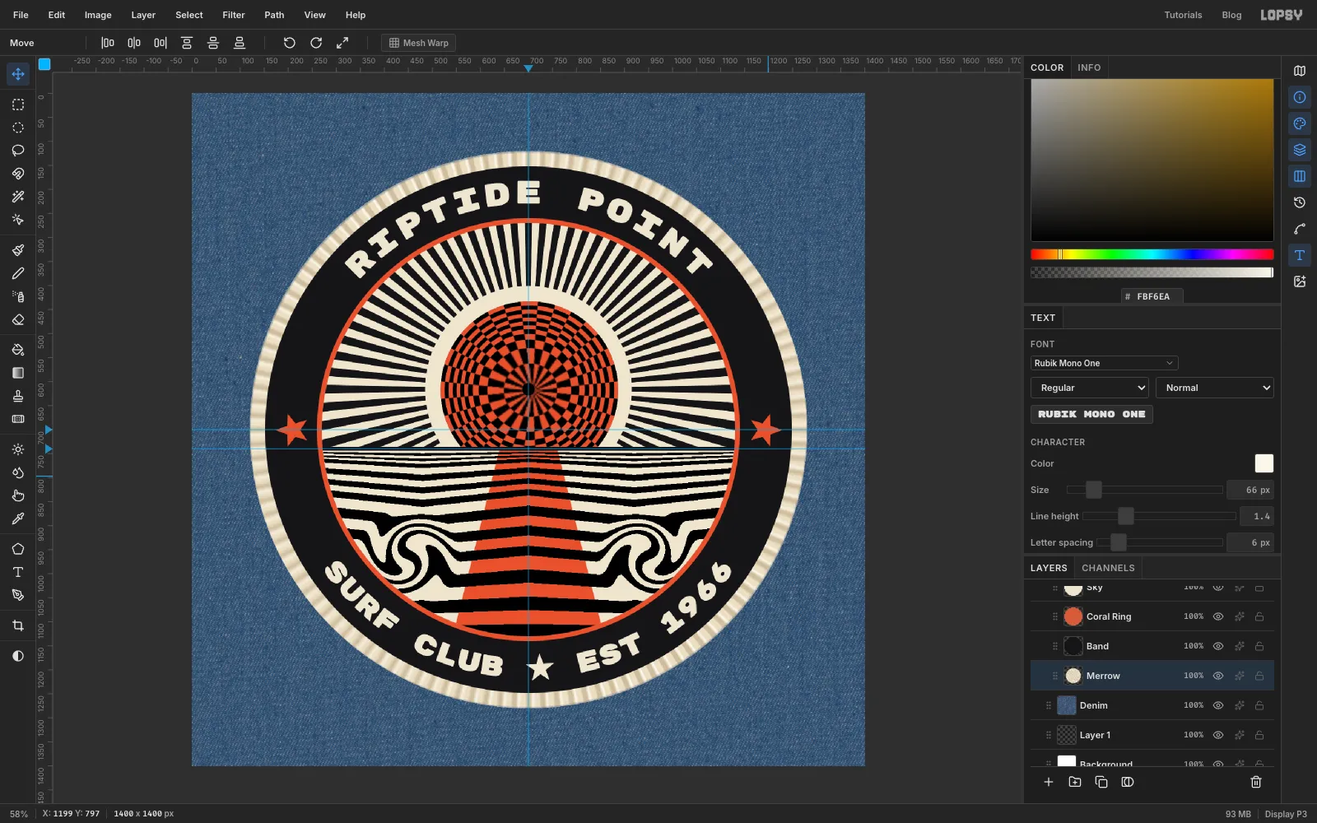Open the Layer menu
The image size is (1317, 823).
coord(143,15)
